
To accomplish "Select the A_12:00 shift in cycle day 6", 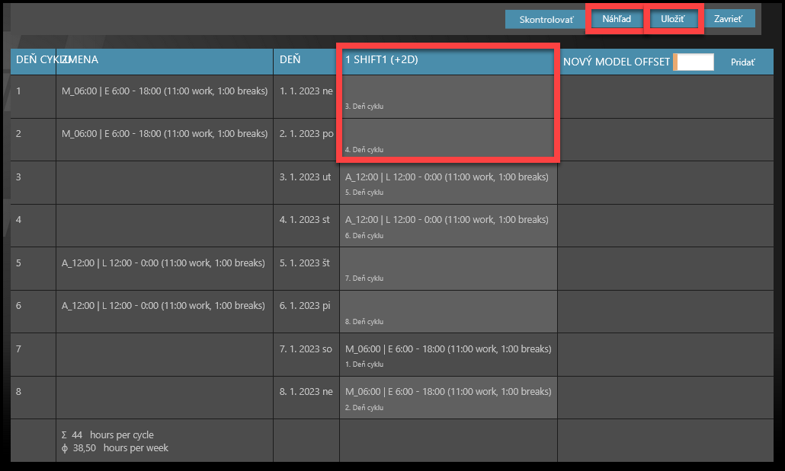I will coord(162,305).
